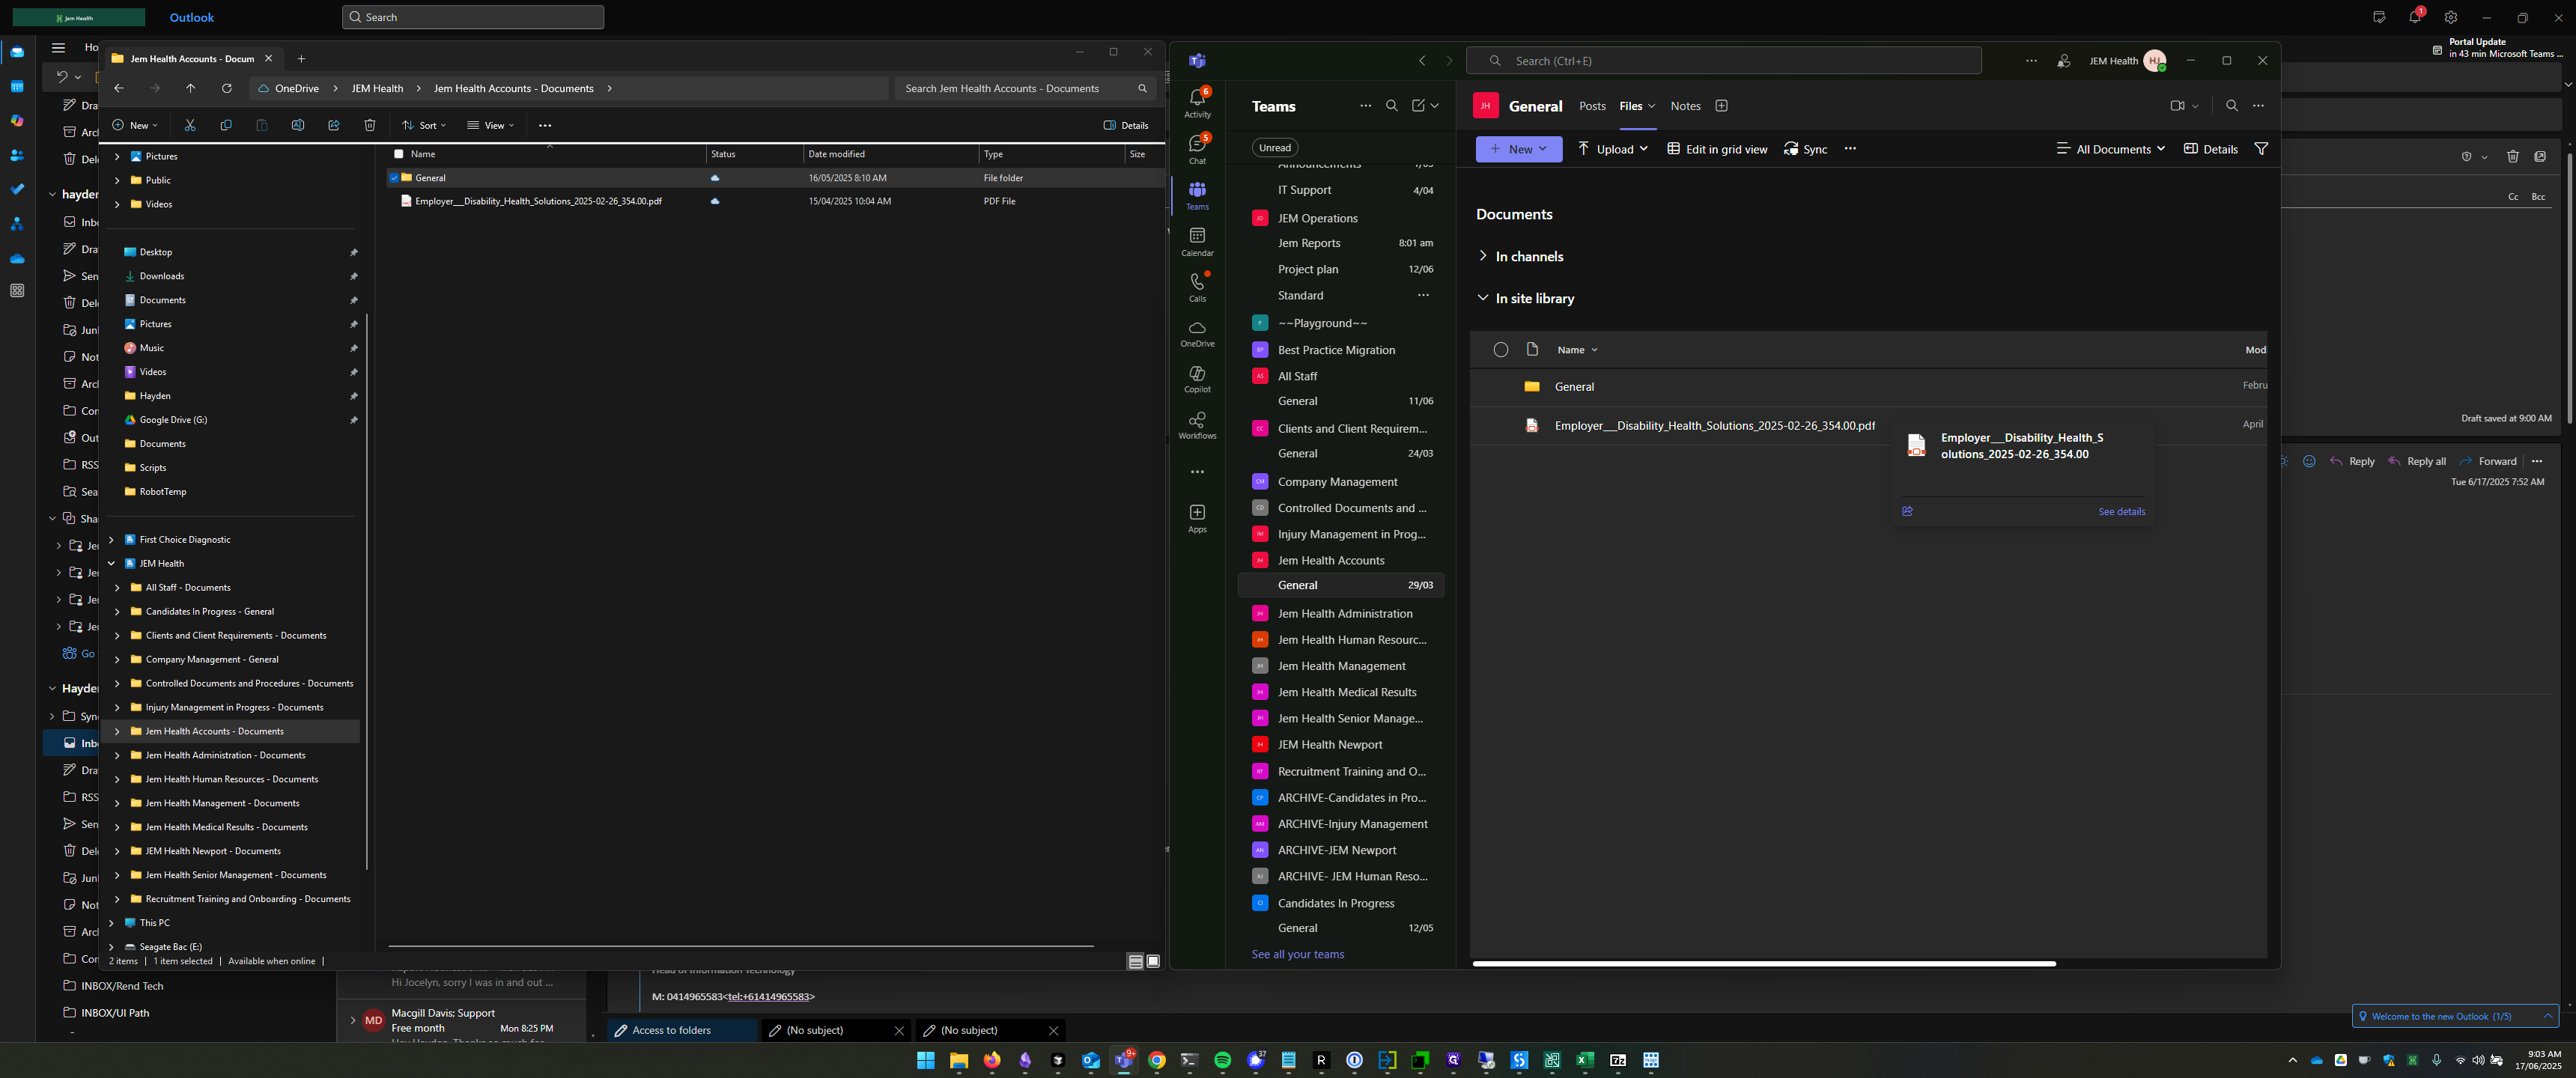Toggle select-all circle in Teams site library header

(x=1500, y=350)
